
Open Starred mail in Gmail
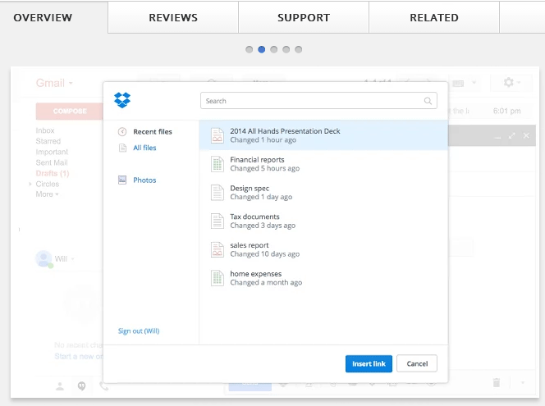tap(48, 141)
